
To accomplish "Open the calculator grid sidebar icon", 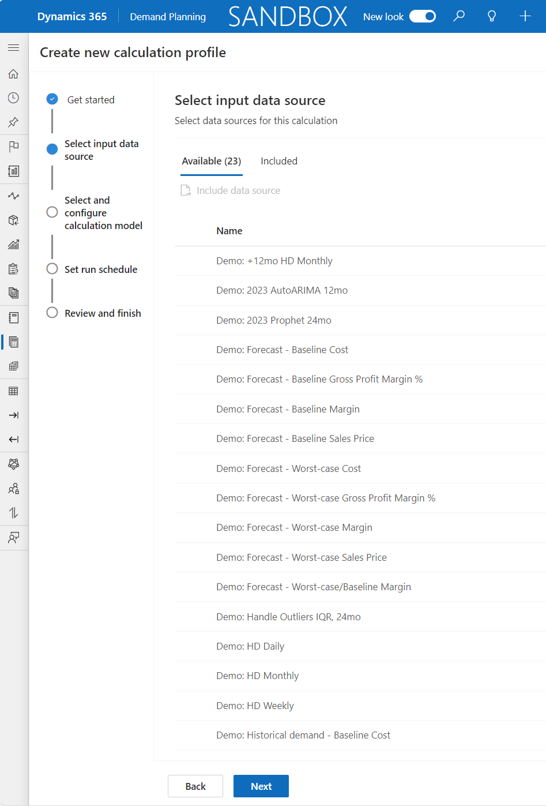I will pyautogui.click(x=14, y=366).
